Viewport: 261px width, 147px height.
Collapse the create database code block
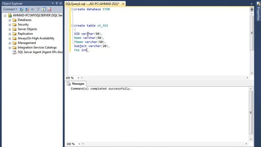(73, 9)
